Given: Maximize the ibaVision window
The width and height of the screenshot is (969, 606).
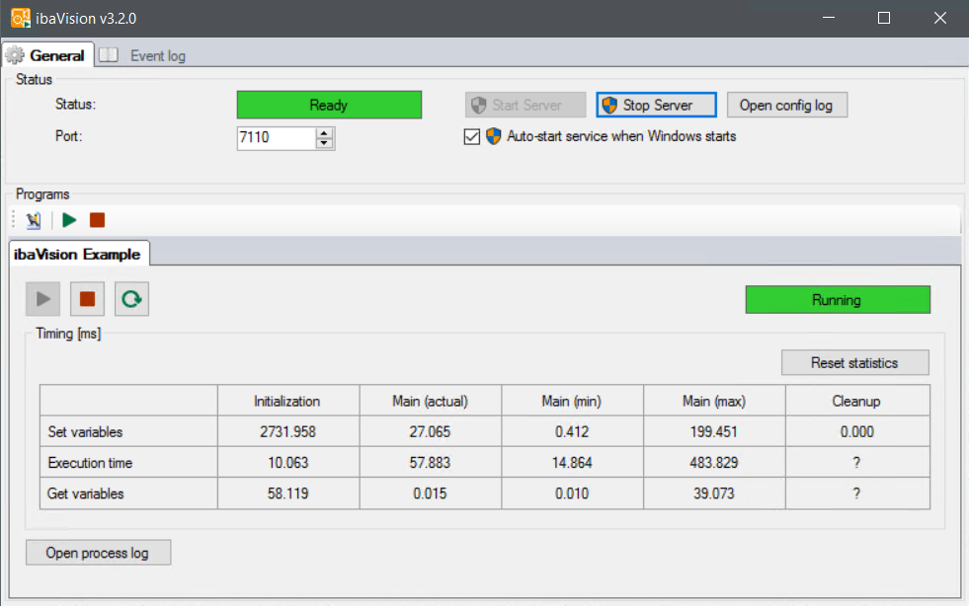Looking at the screenshot, I should 884,18.
